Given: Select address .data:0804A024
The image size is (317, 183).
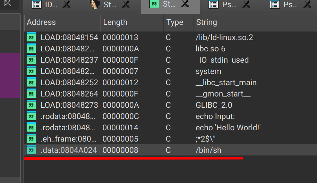Looking at the screenshot, I should point(69,150).
